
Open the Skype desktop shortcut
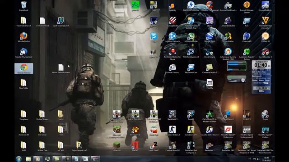(x=154, y=37)
